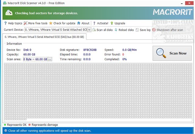Click the Reload disks refresh icon

tap(116, 30)
